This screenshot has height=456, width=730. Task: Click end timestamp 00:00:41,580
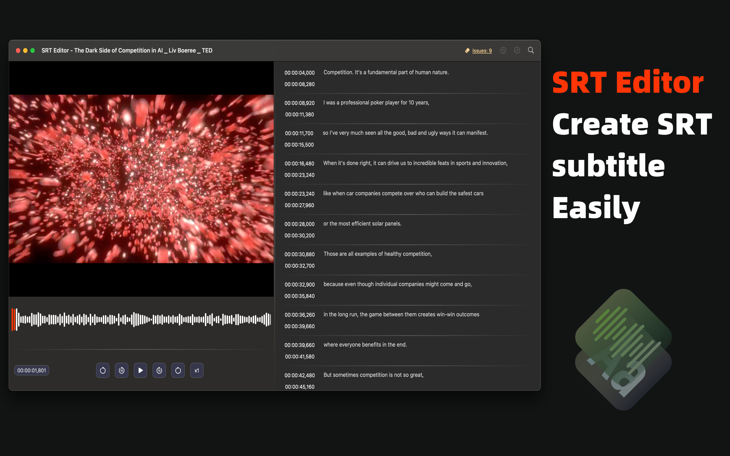point(300,356)
